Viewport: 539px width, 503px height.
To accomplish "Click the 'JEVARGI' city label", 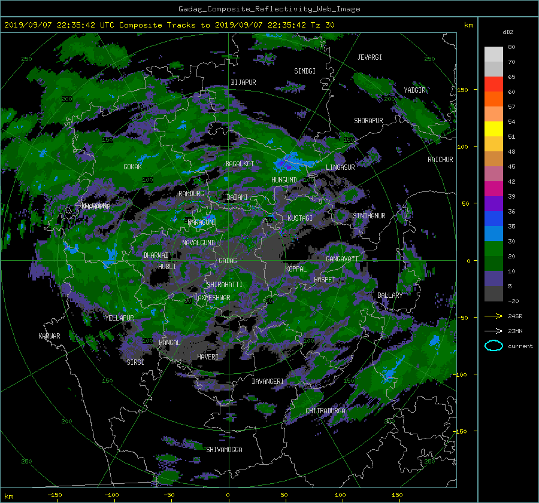I will pos(370,57).
